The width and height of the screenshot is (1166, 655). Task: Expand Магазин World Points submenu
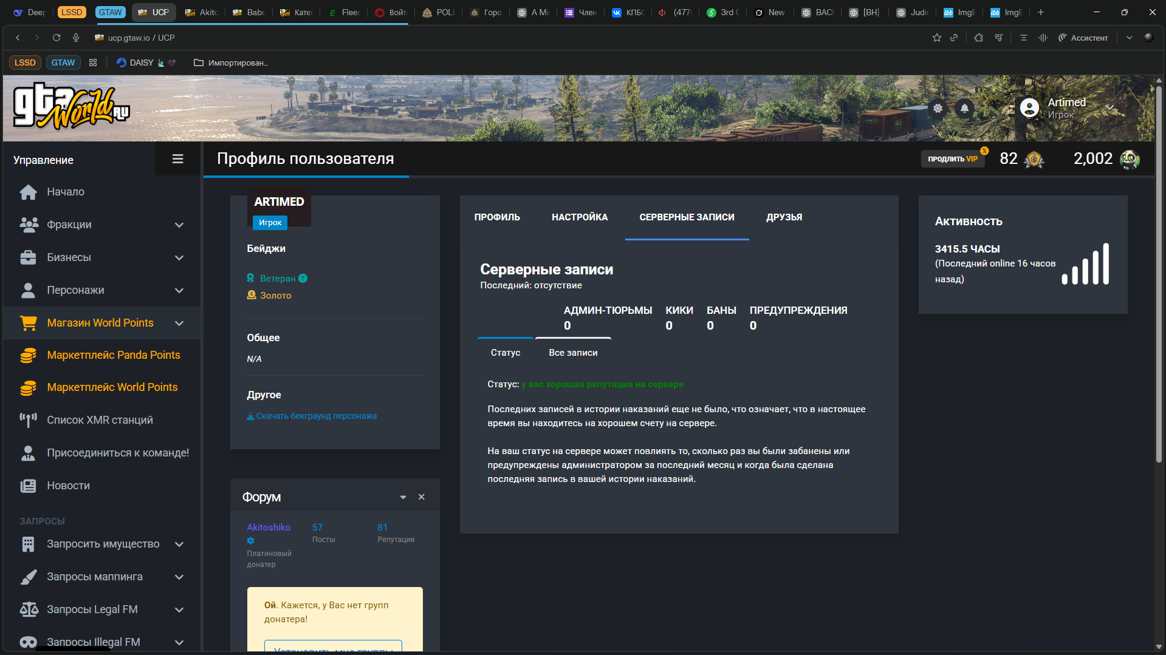click(179, 323)
